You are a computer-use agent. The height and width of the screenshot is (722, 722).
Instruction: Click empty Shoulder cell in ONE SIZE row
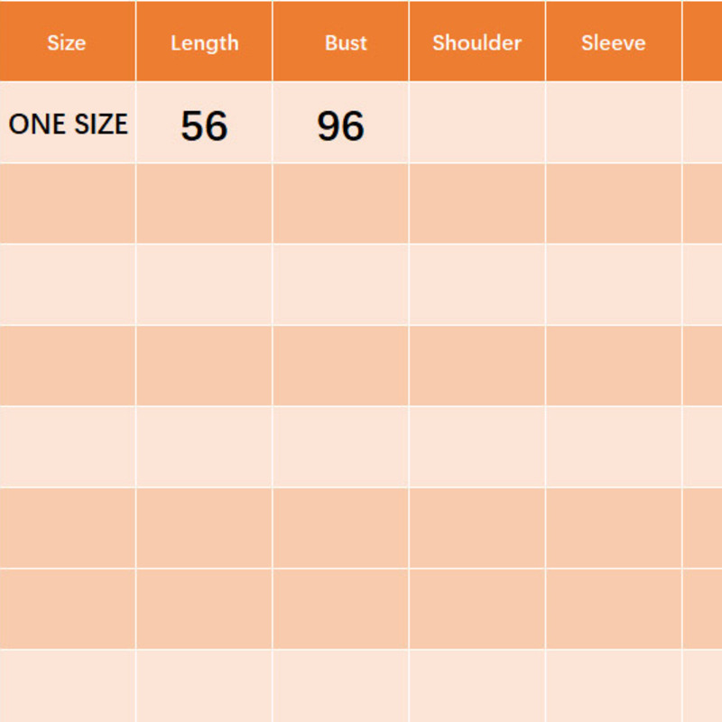pos(477,124)
